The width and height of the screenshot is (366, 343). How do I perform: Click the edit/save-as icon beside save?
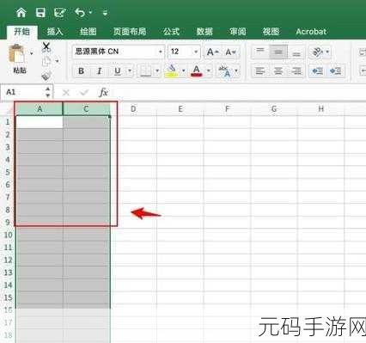pyautogui.click(x=60, y=12)
